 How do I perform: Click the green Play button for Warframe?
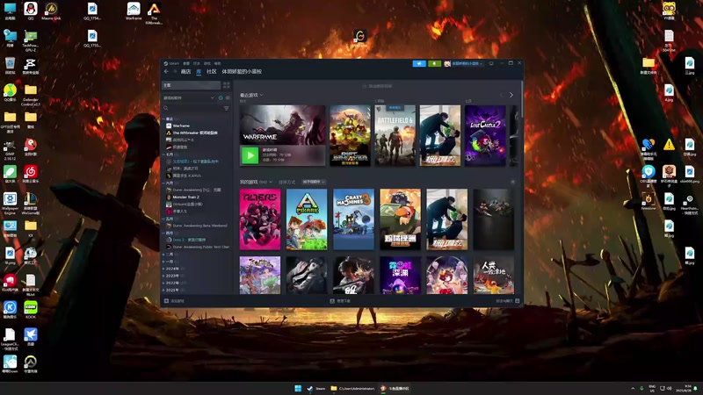250,156
